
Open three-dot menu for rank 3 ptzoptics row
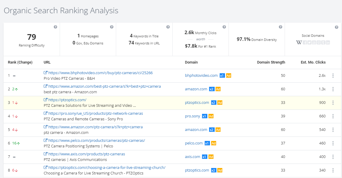(333, 102)
